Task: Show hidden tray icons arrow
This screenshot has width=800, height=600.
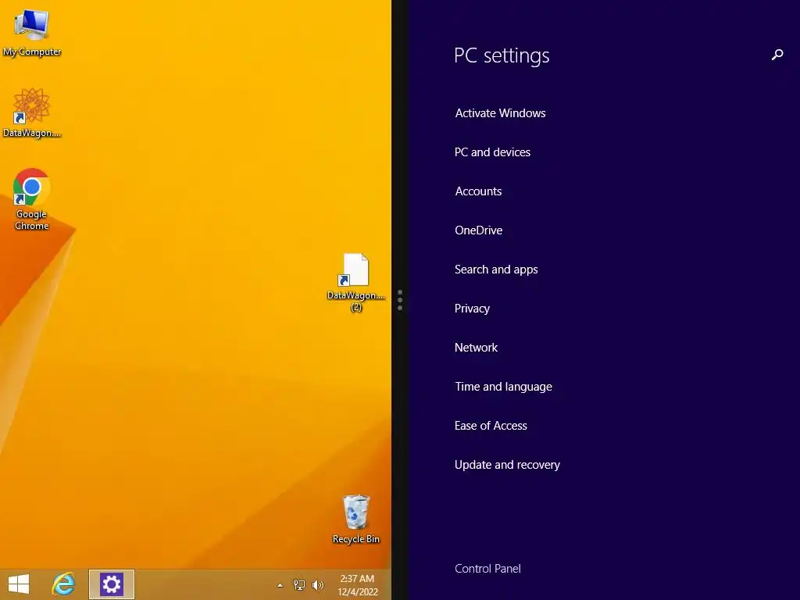Action: coord(280,585)
